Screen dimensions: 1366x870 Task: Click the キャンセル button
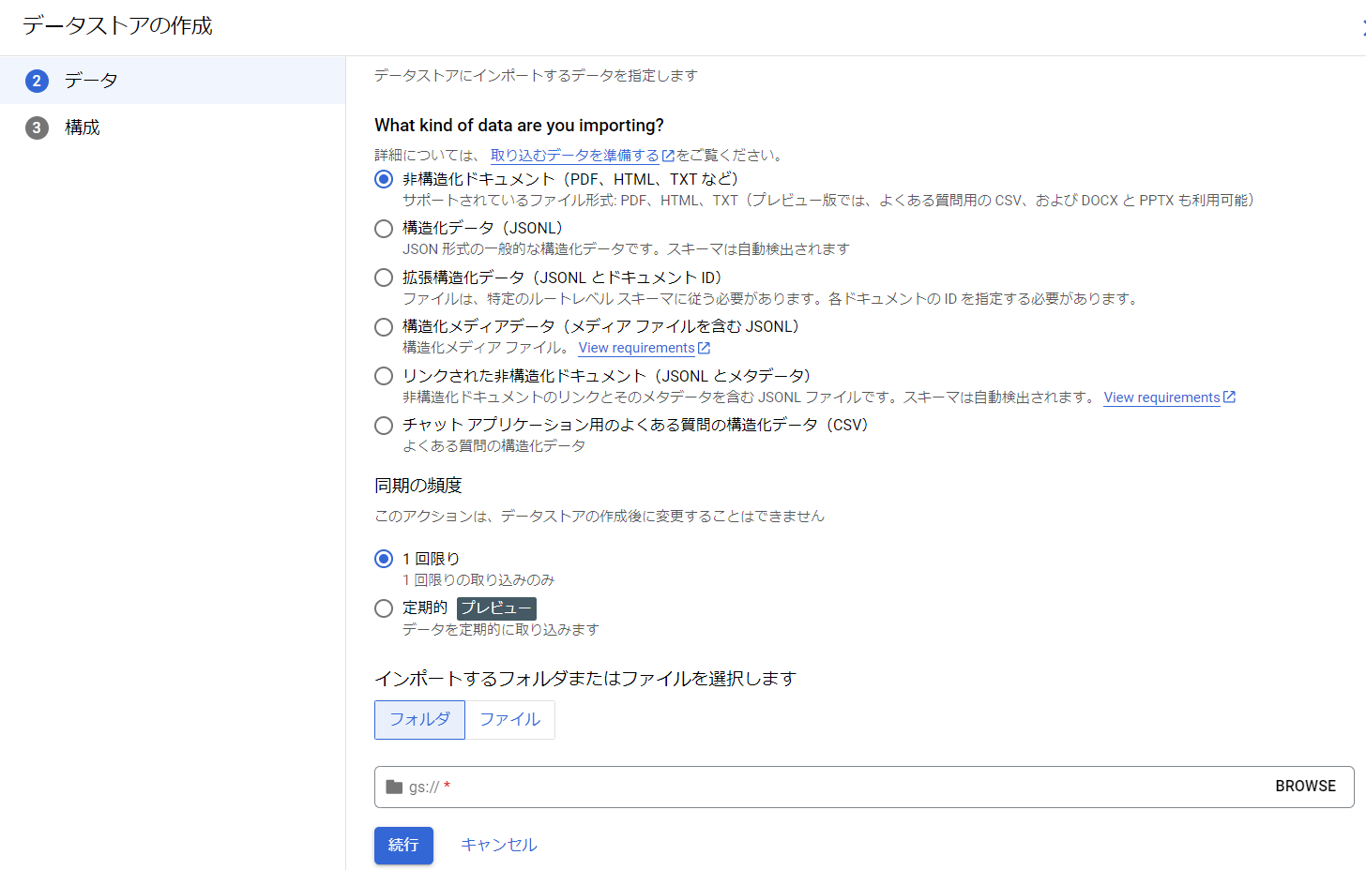pyautogui.click(x=499, y=846)
